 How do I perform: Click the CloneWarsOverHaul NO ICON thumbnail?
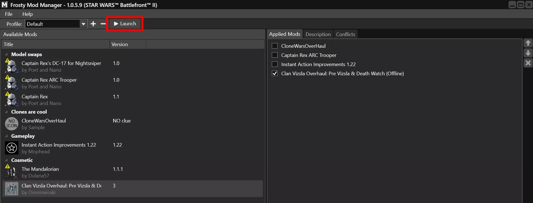pos(12,124)
